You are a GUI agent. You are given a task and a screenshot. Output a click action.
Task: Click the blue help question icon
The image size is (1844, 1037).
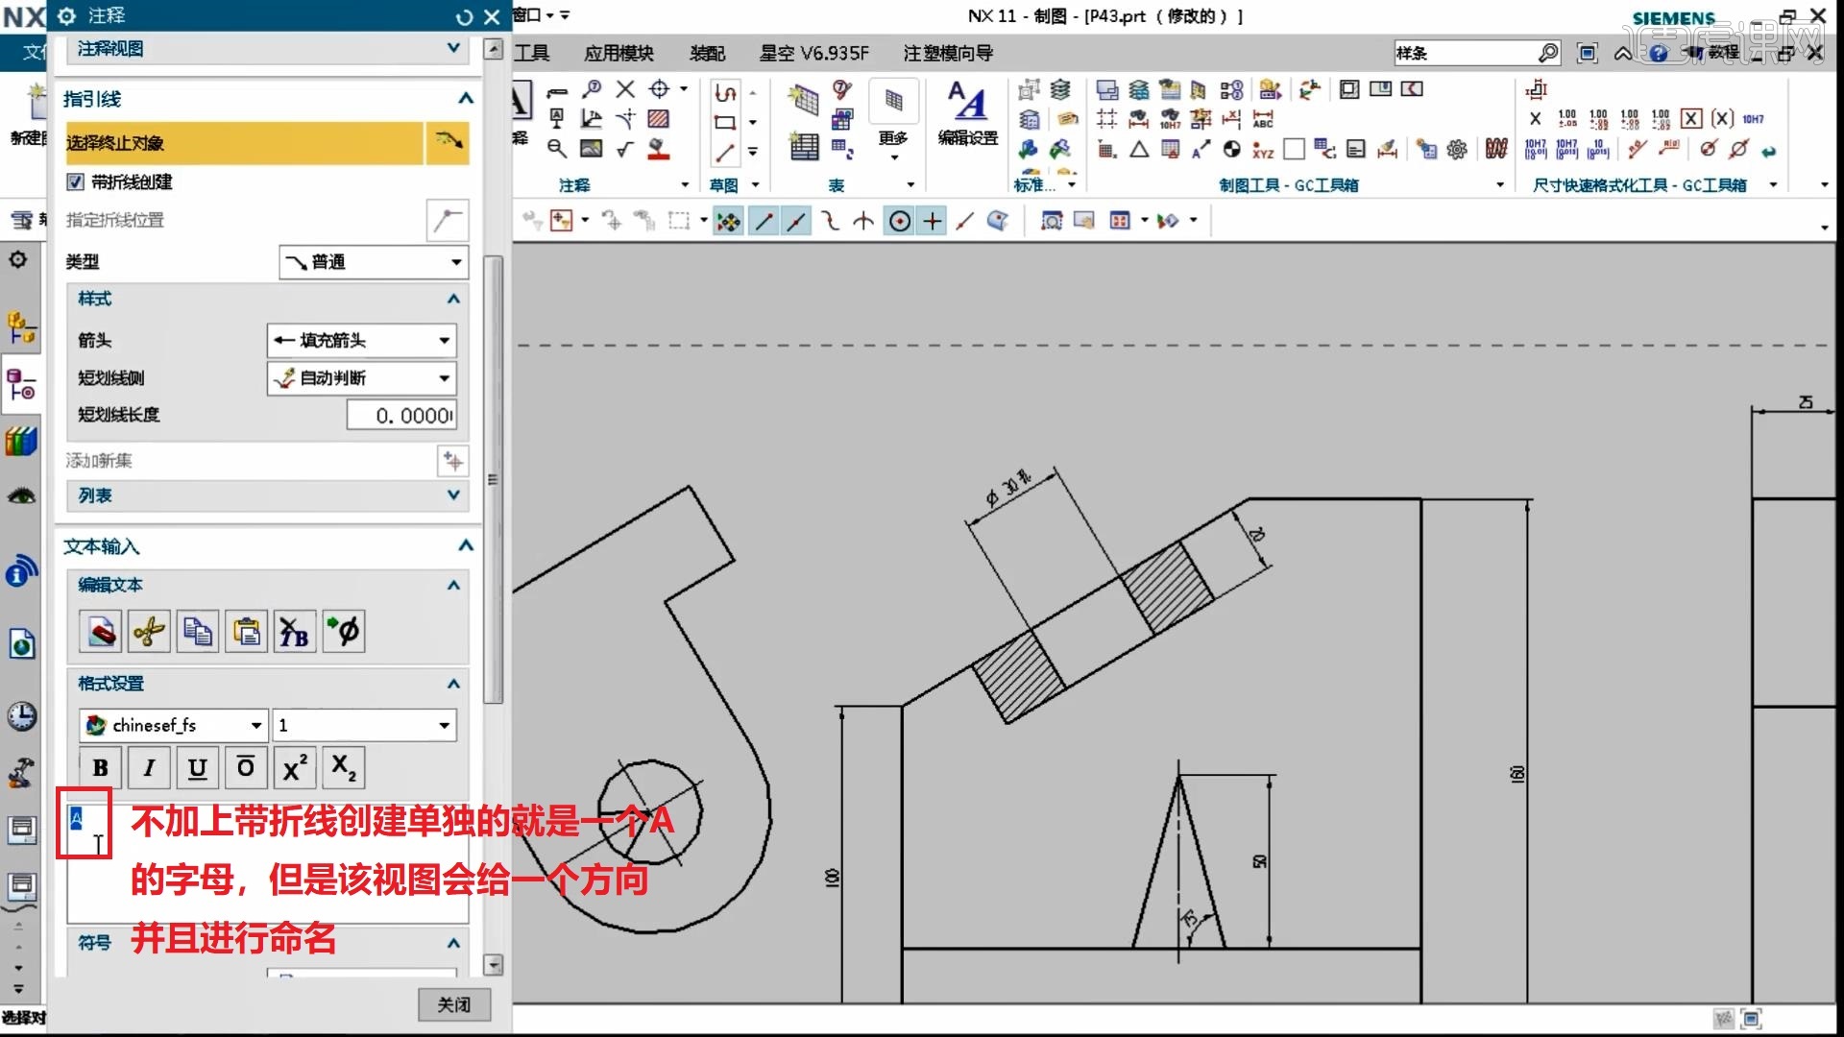pos(1659,53)
